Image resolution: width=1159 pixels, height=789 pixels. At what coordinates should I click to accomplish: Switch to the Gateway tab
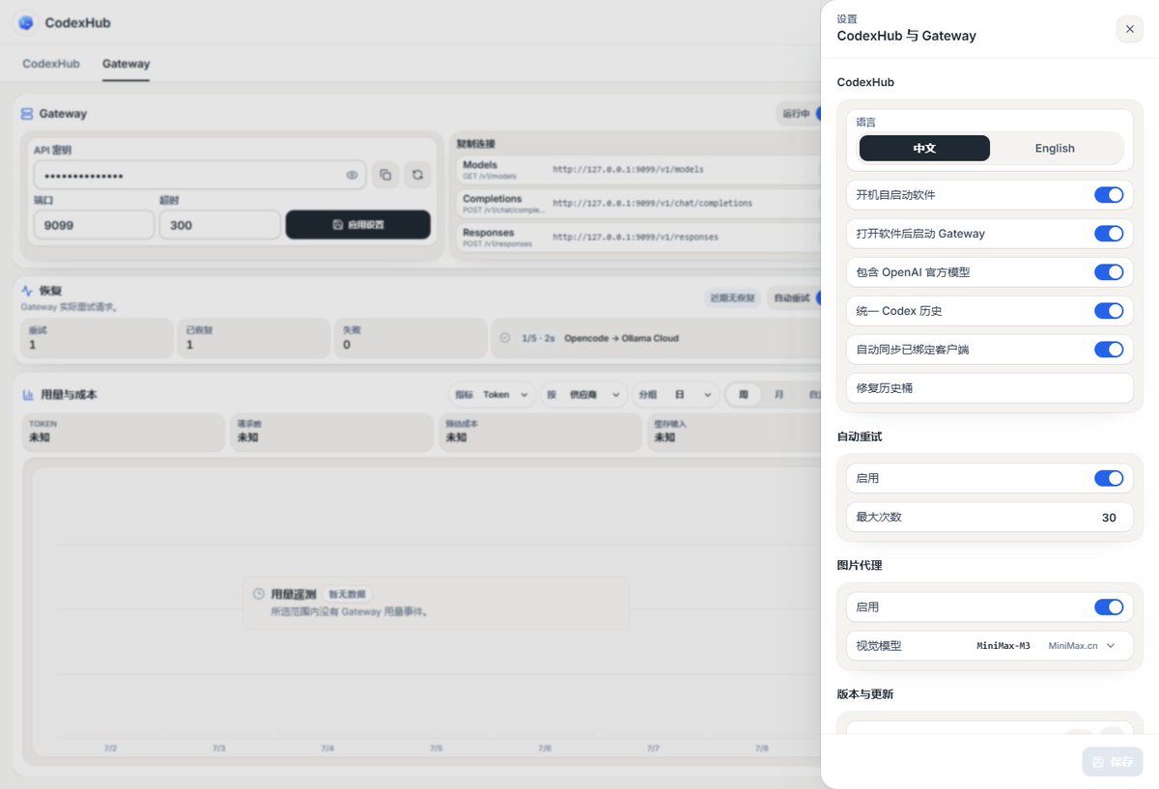click(x=127, y=64)
